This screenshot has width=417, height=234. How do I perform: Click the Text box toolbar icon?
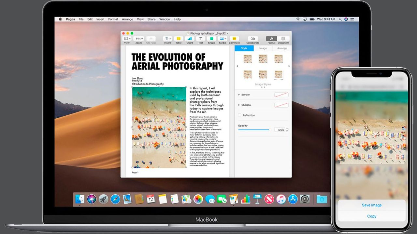(x=201, y=38)
